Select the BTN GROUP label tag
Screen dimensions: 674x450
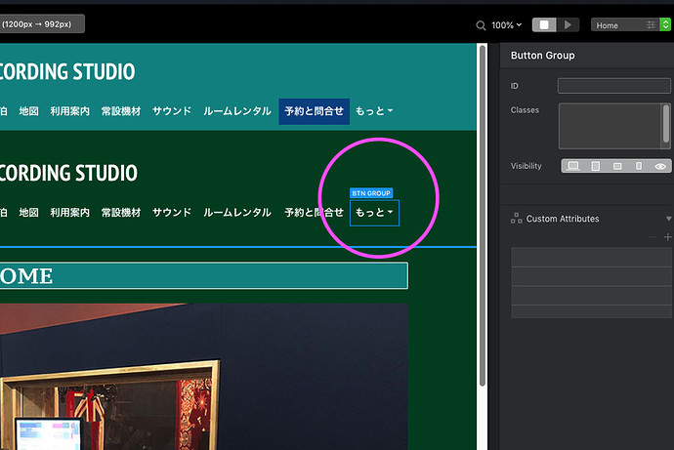[371, 193]
